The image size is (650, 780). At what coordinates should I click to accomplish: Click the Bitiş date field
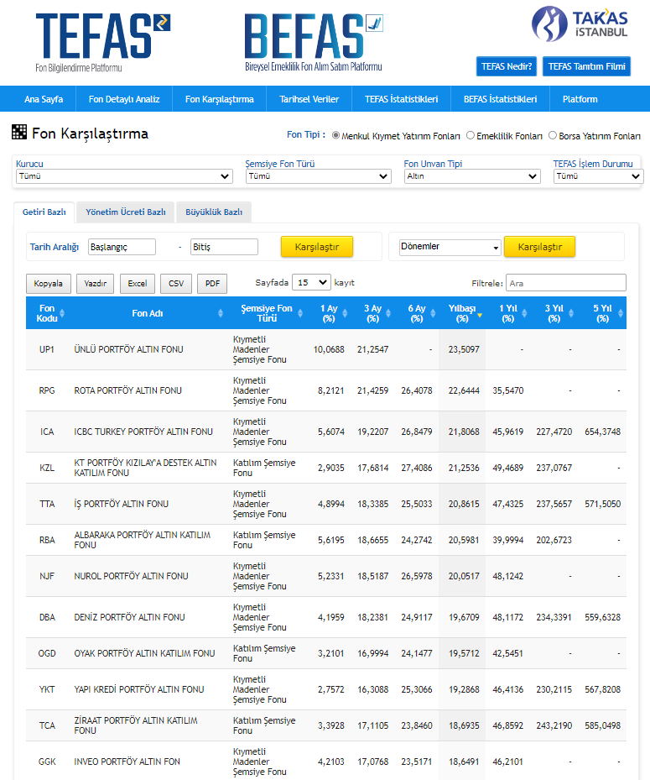tap(224, 247)
